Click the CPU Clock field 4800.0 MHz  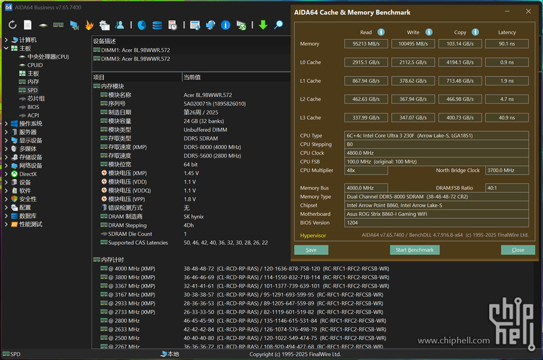click(437, 153)
